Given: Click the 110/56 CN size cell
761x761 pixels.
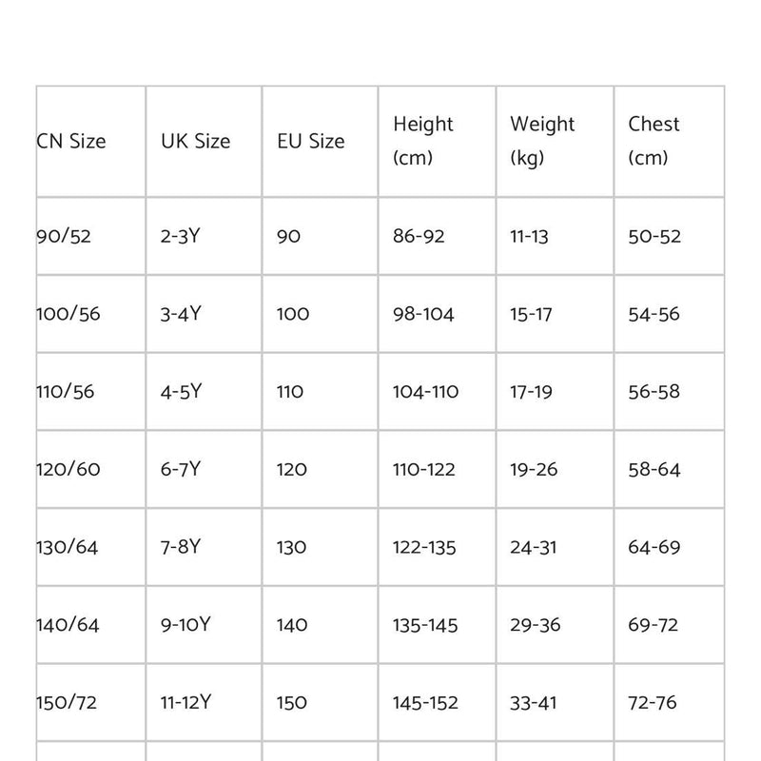Looking at the screenshot, I should click(x=66, y=392).
